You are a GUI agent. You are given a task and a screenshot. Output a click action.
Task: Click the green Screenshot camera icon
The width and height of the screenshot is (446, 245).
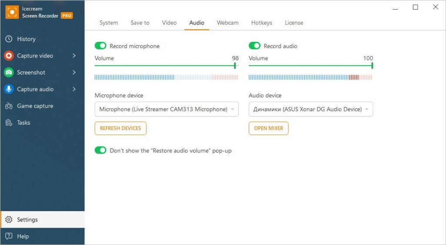tap(9, 73)
